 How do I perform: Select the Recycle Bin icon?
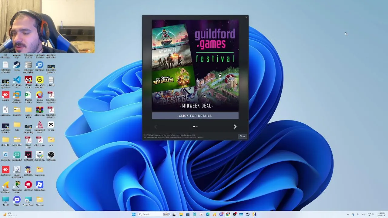tap(5, 156)
